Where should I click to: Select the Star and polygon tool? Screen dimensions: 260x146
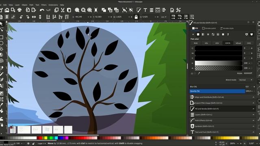[x=1, y=49]
